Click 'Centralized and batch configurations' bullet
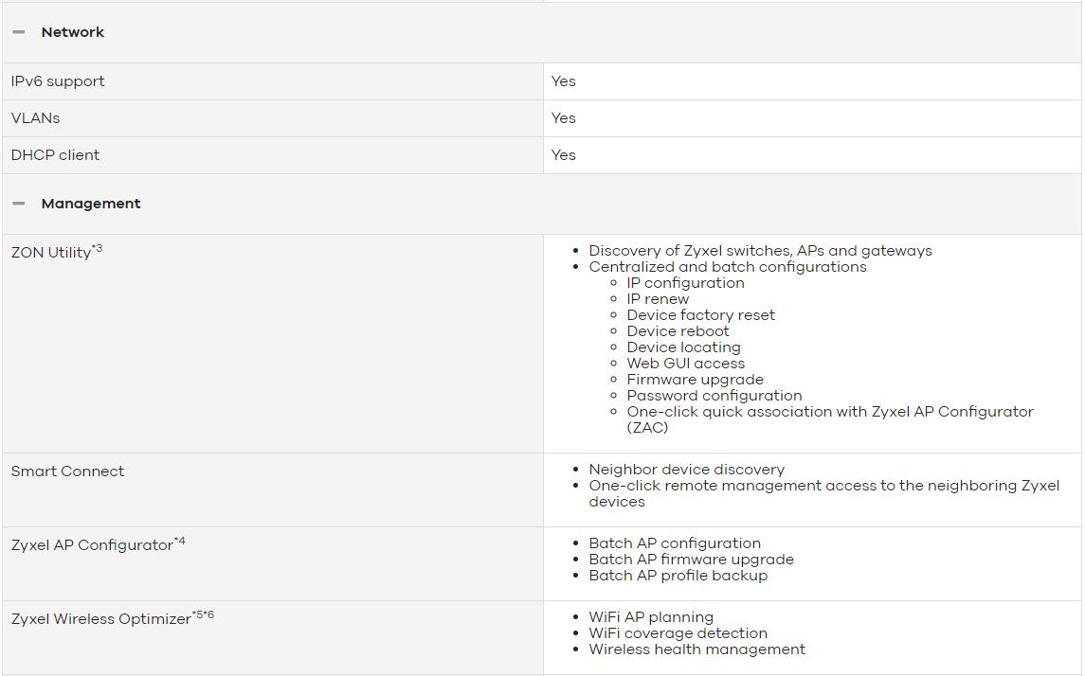The image size is (1085, 676). pos(727,267)
